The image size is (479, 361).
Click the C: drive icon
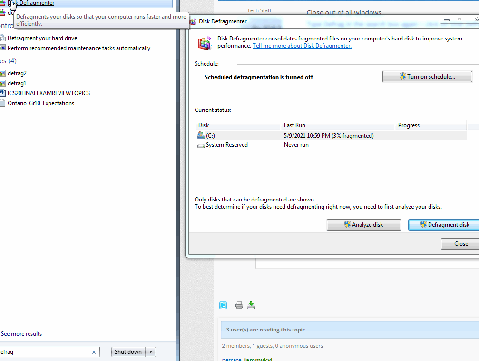pos(201,135)
